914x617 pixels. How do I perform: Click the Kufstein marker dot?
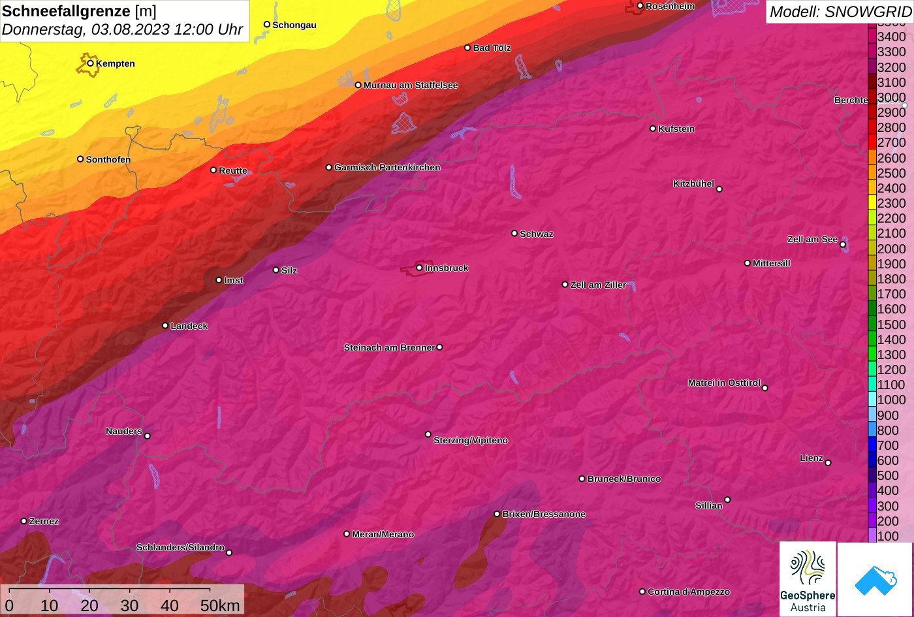(653, 129)
